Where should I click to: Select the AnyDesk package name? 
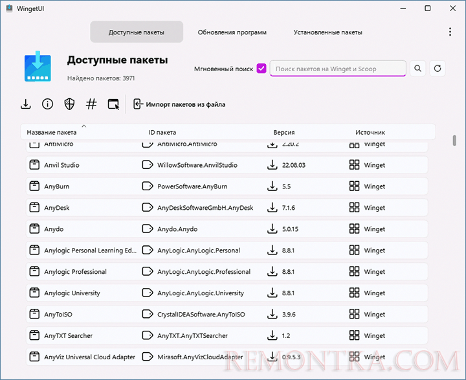[57, 208]
